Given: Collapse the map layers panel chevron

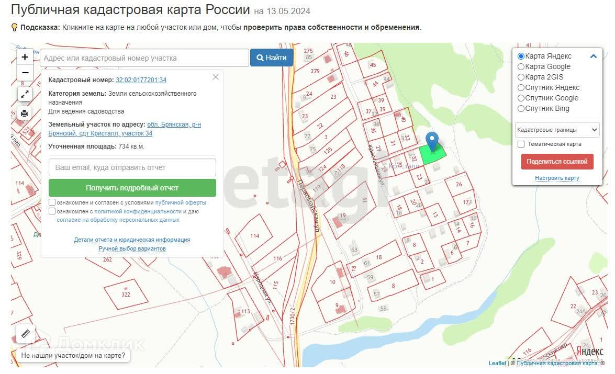Looking at the screenshot, I should [x=594, y=56].
